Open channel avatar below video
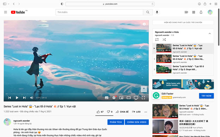This screenshot has width=220, height=137. (x=7, y=122)
